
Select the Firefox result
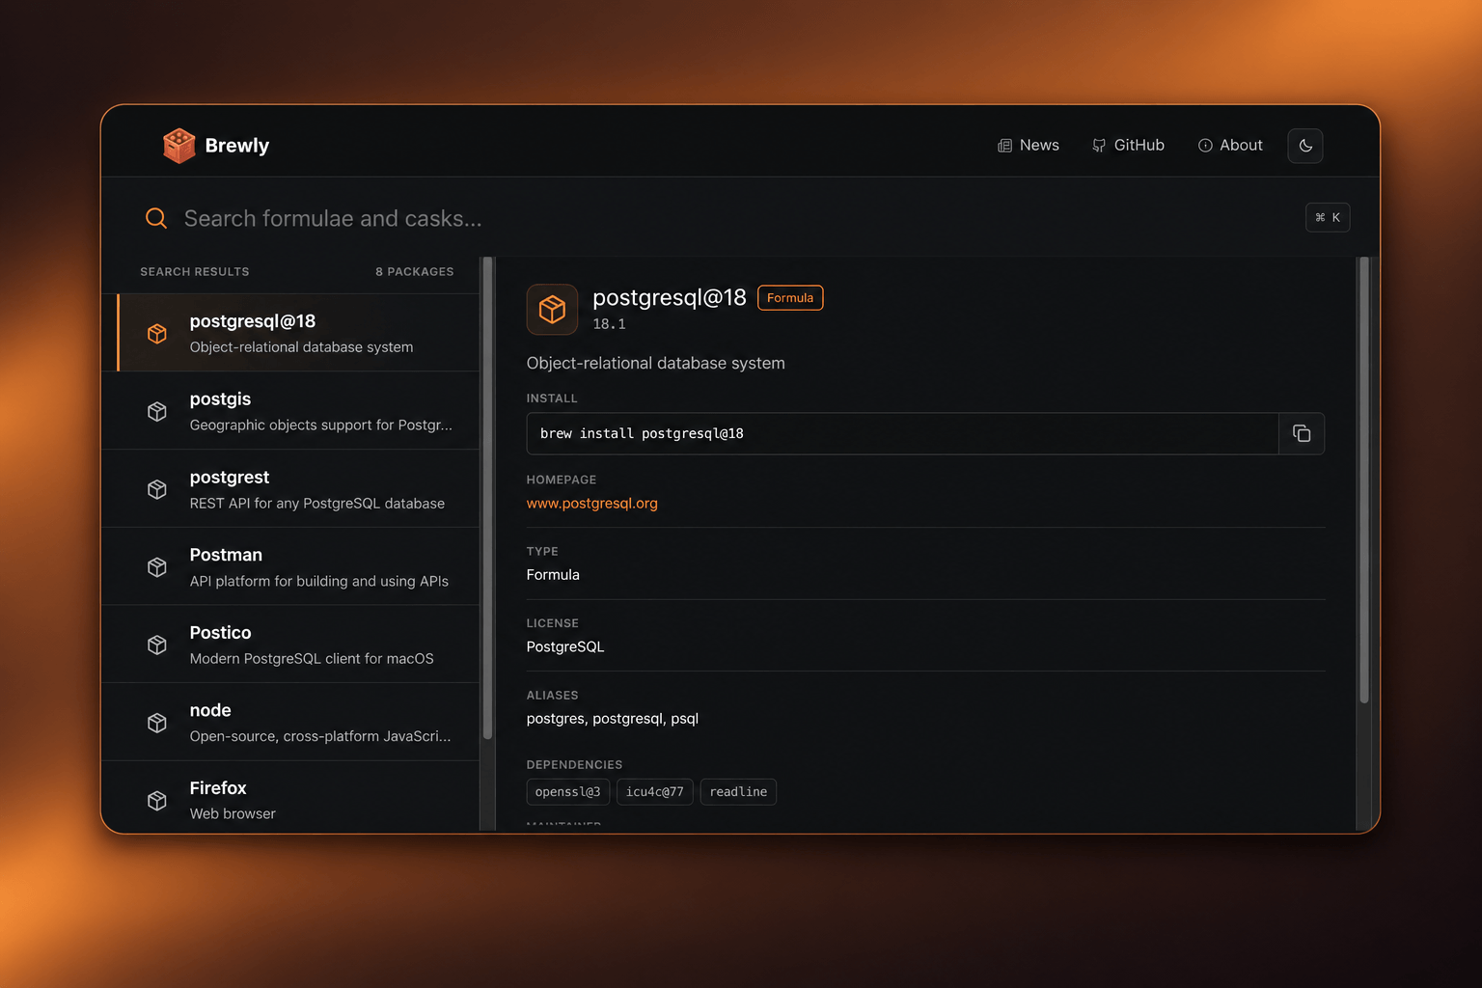coord(290,797)
